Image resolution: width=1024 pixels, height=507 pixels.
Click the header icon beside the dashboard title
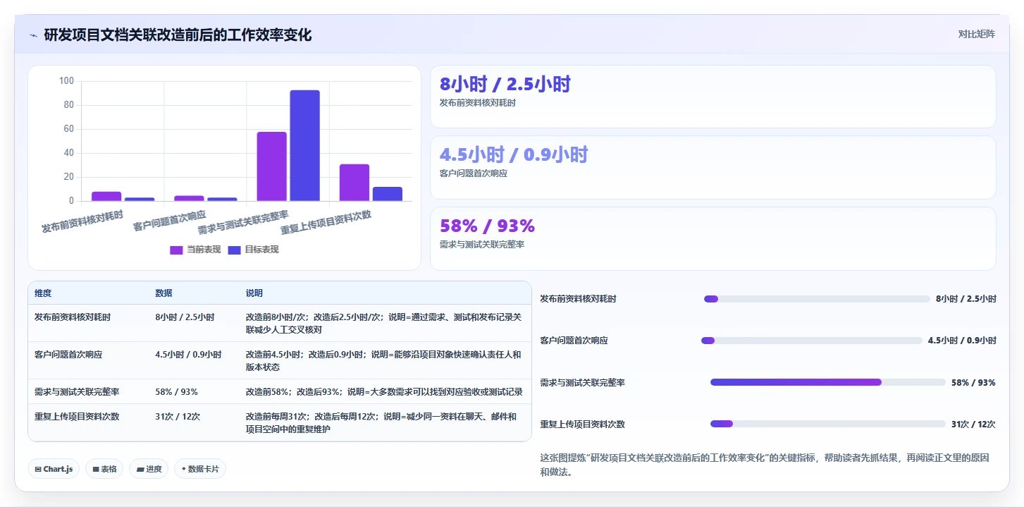pyautogui.click(x=33, y=35)
